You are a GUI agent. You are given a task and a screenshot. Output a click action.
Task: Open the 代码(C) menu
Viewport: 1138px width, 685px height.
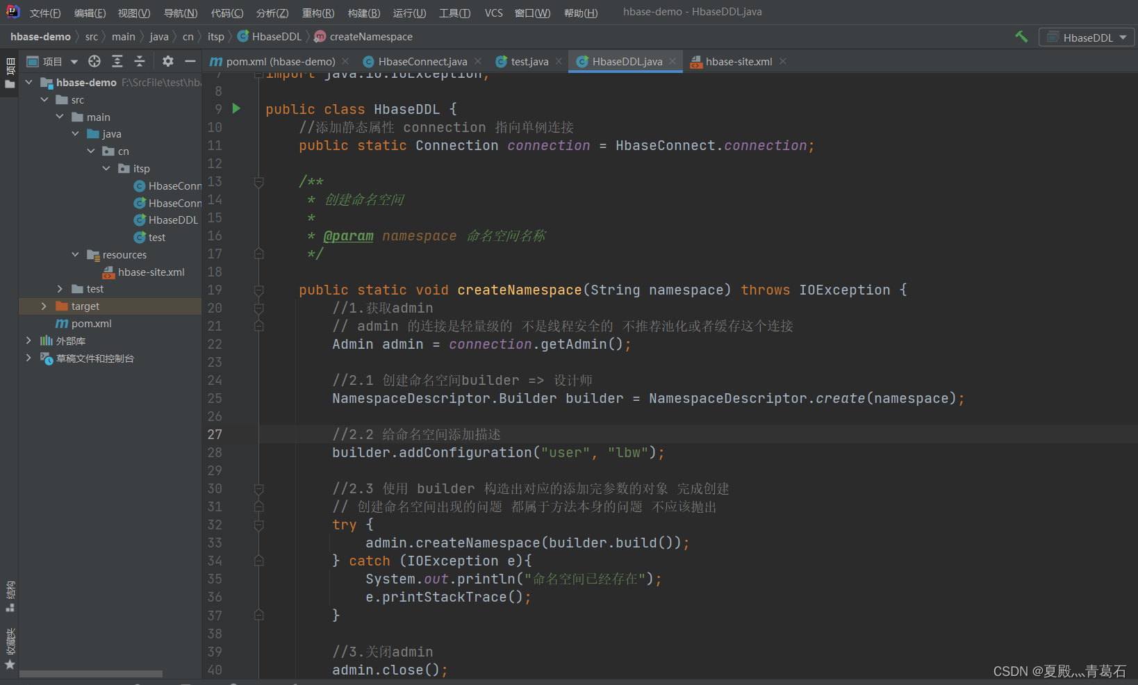(x=227, y=13)
